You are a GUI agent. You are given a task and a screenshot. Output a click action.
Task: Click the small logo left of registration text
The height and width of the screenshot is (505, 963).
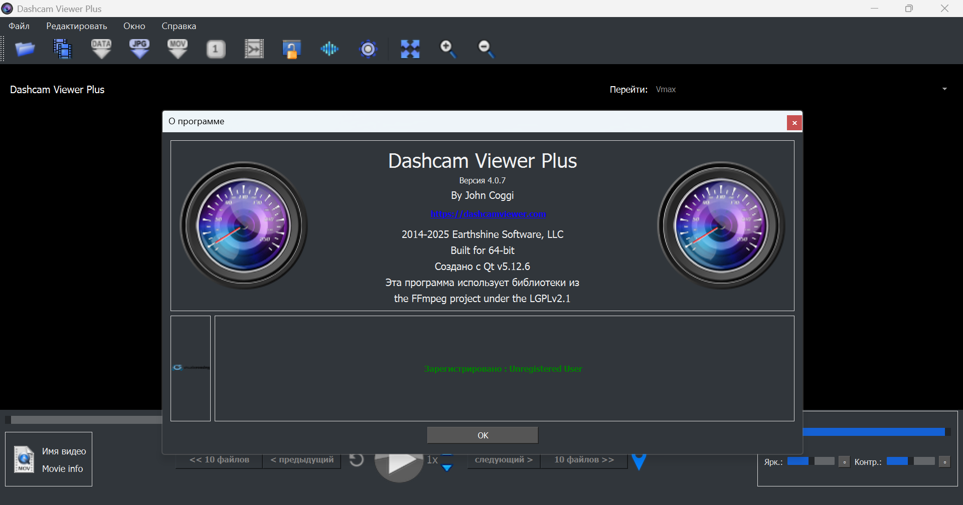click(191, 368)
